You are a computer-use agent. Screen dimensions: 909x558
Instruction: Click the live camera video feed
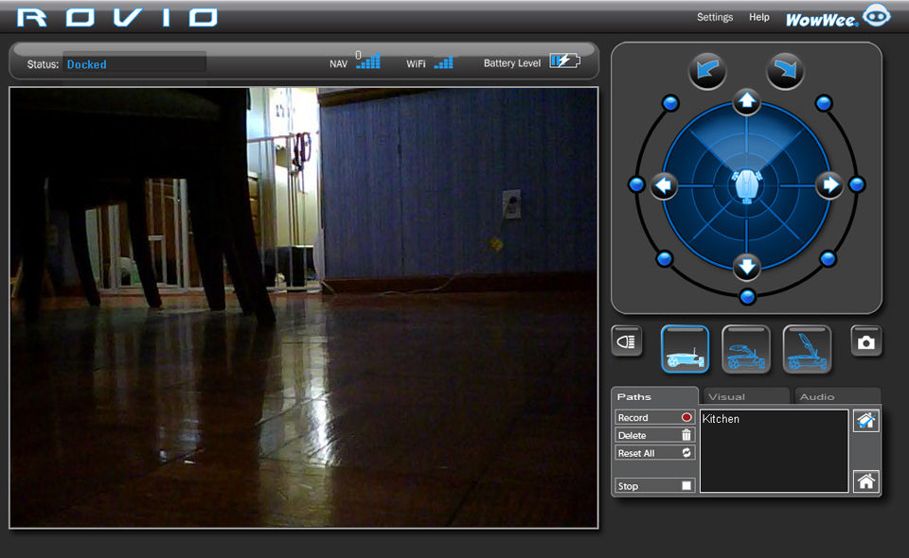(x=304, y=307)
